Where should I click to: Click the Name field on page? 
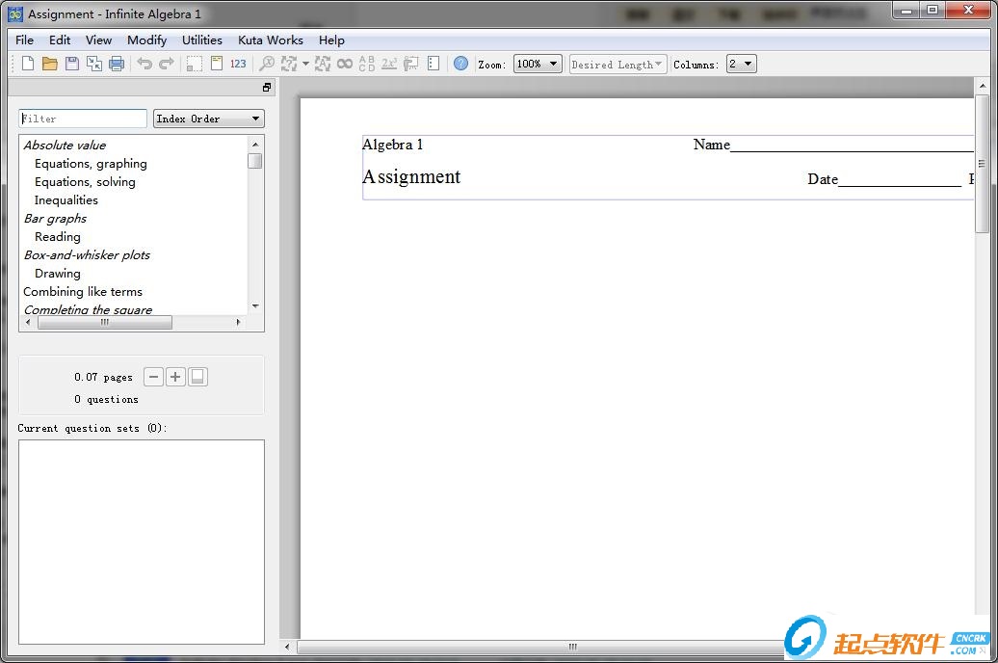(833, 145)
